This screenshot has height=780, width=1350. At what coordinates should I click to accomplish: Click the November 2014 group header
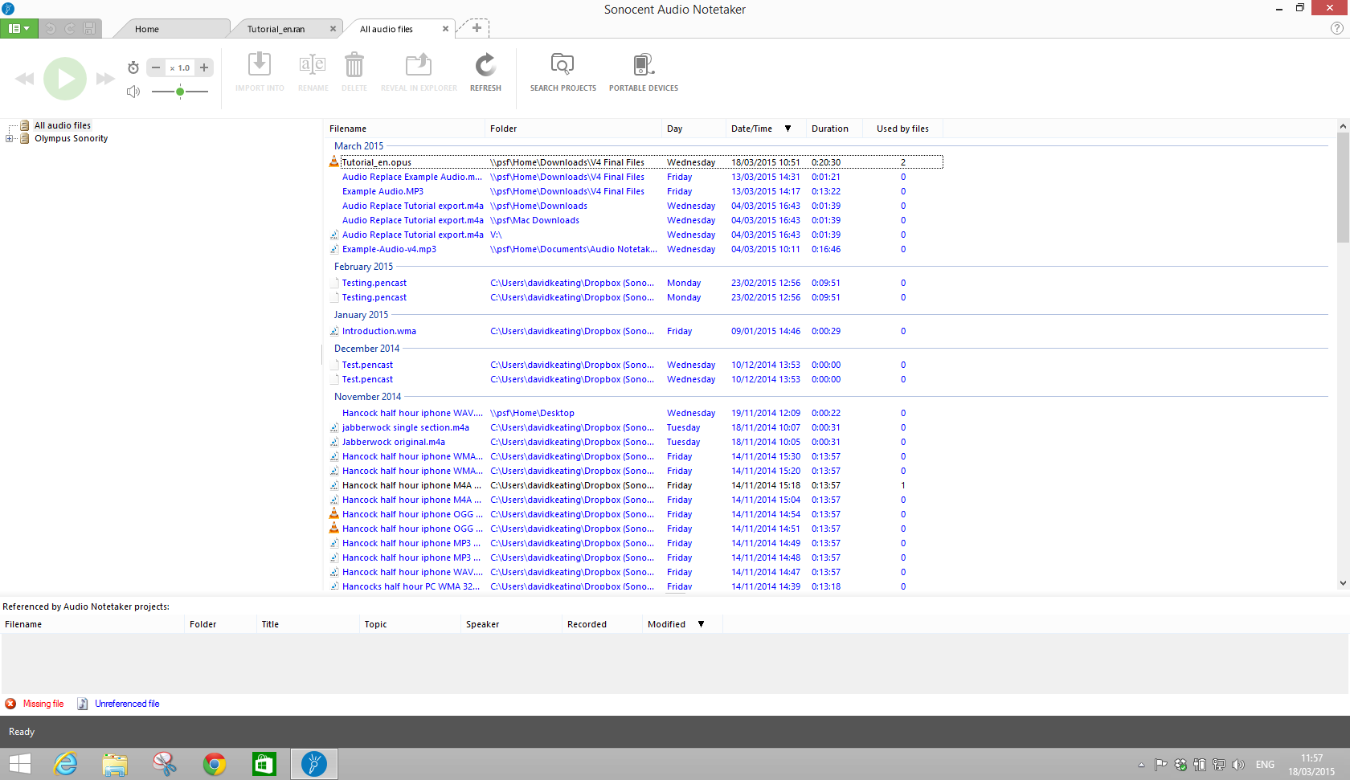367,397
